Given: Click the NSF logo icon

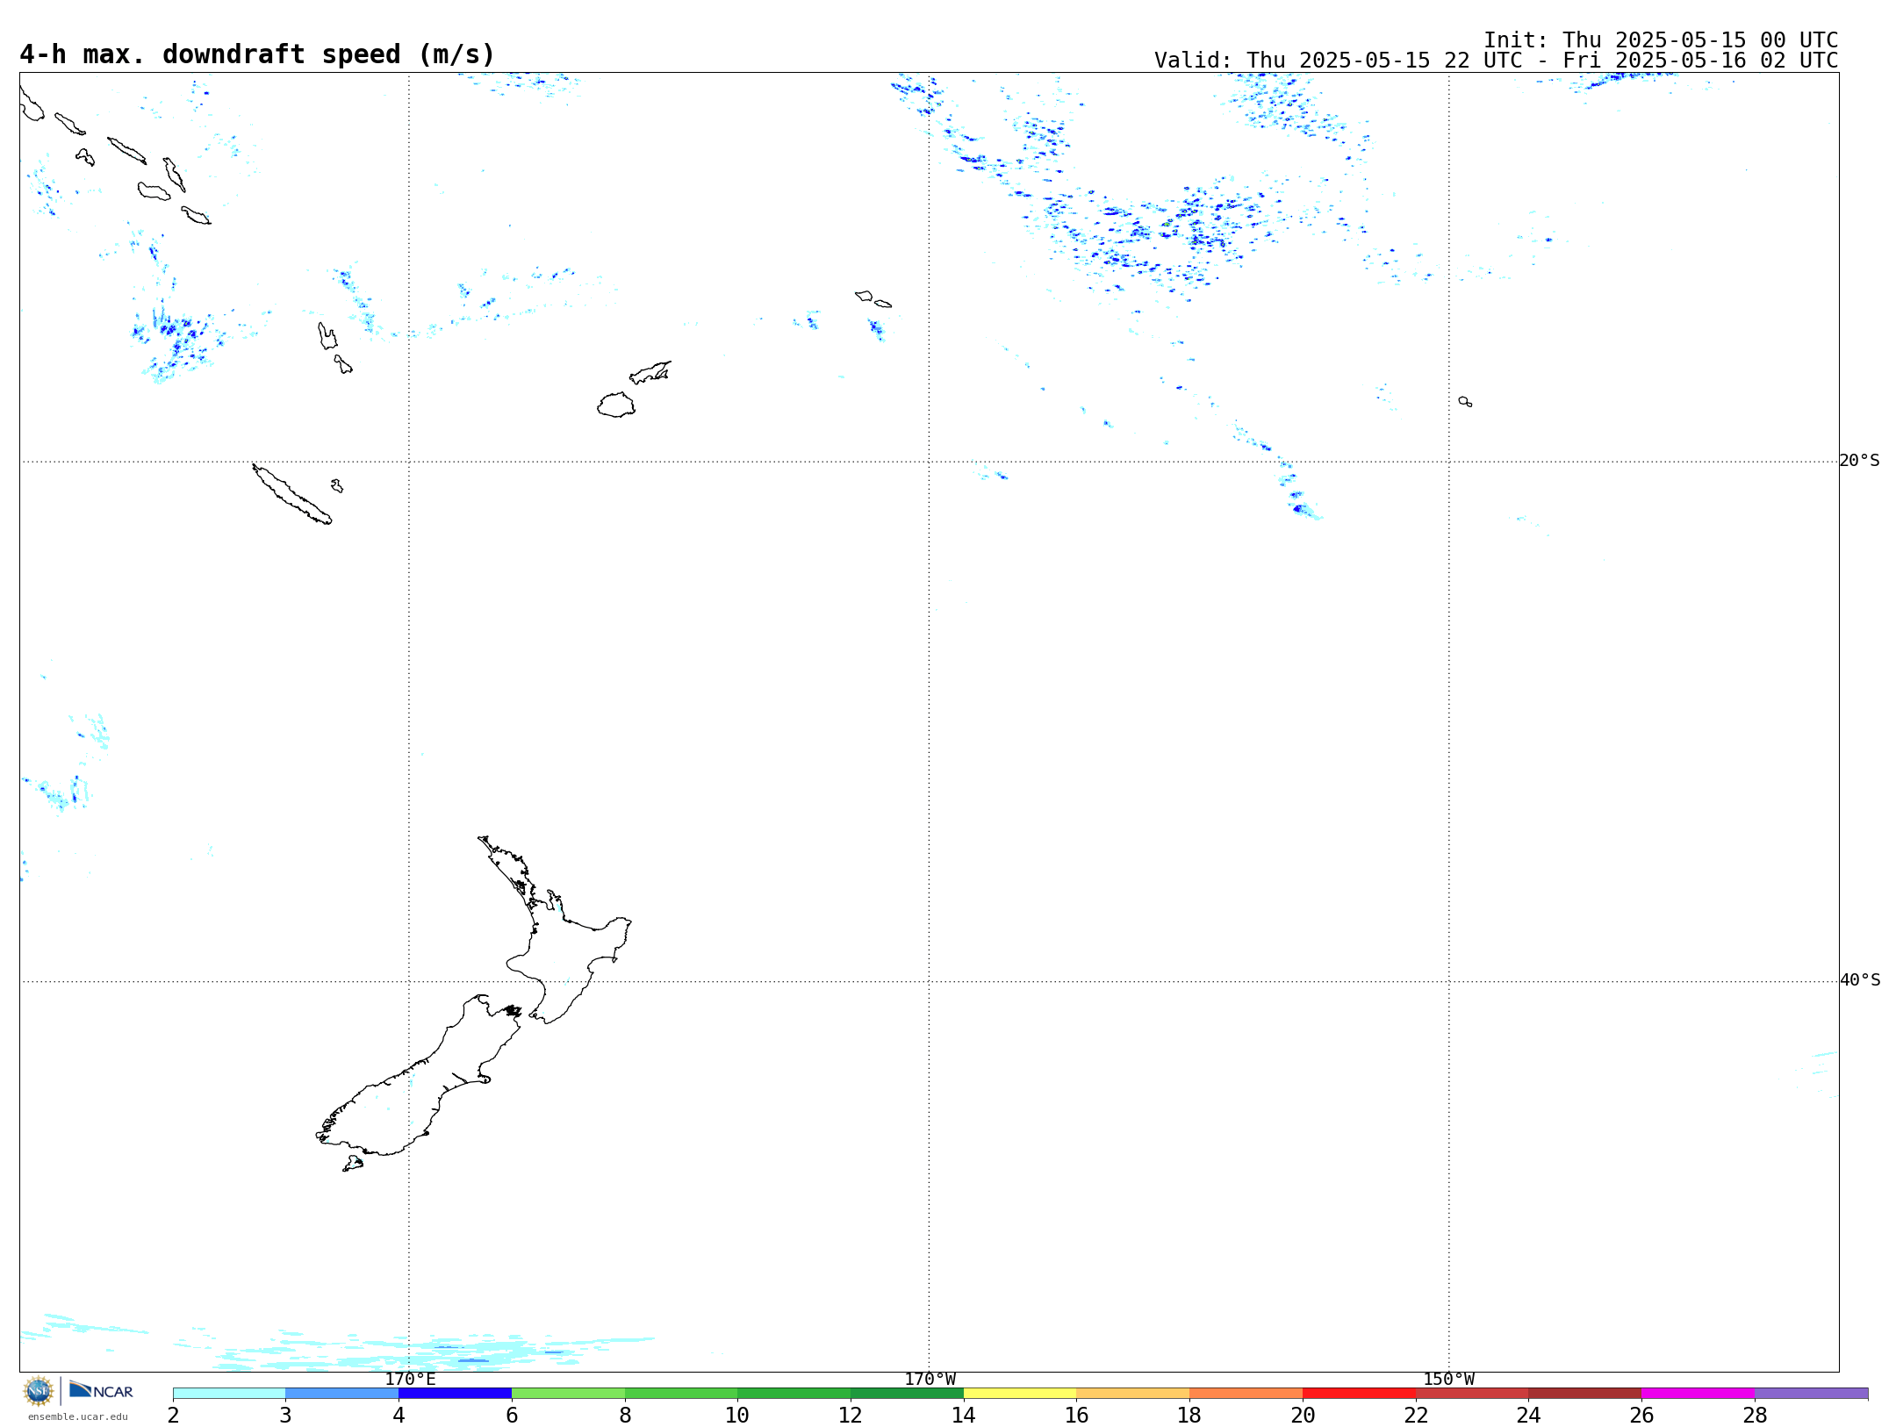Looking at the screenshot, I should (x=39, y=1391).
